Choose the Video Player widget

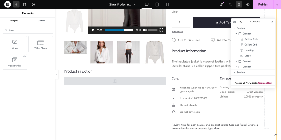click(41, 44)
